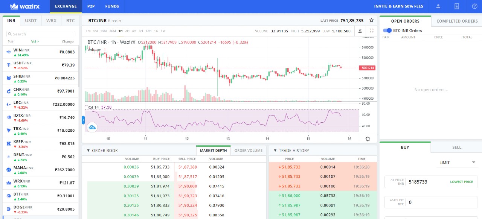Open the Funds menu
The image size is (482, 219).
click(x=112, y=6)
